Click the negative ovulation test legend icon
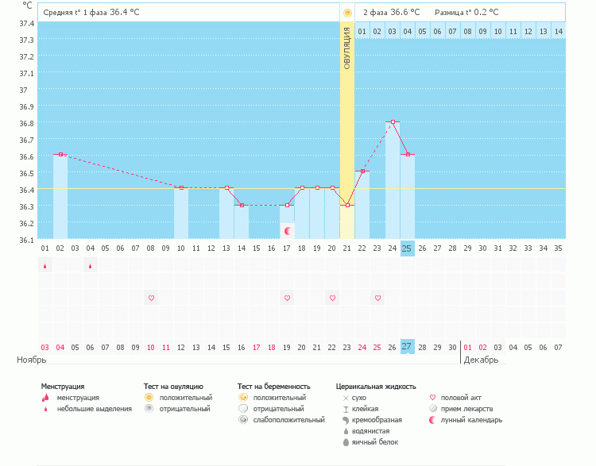This screenshot has height=466, width=596. pyautogui.click(x=149, y=409)
